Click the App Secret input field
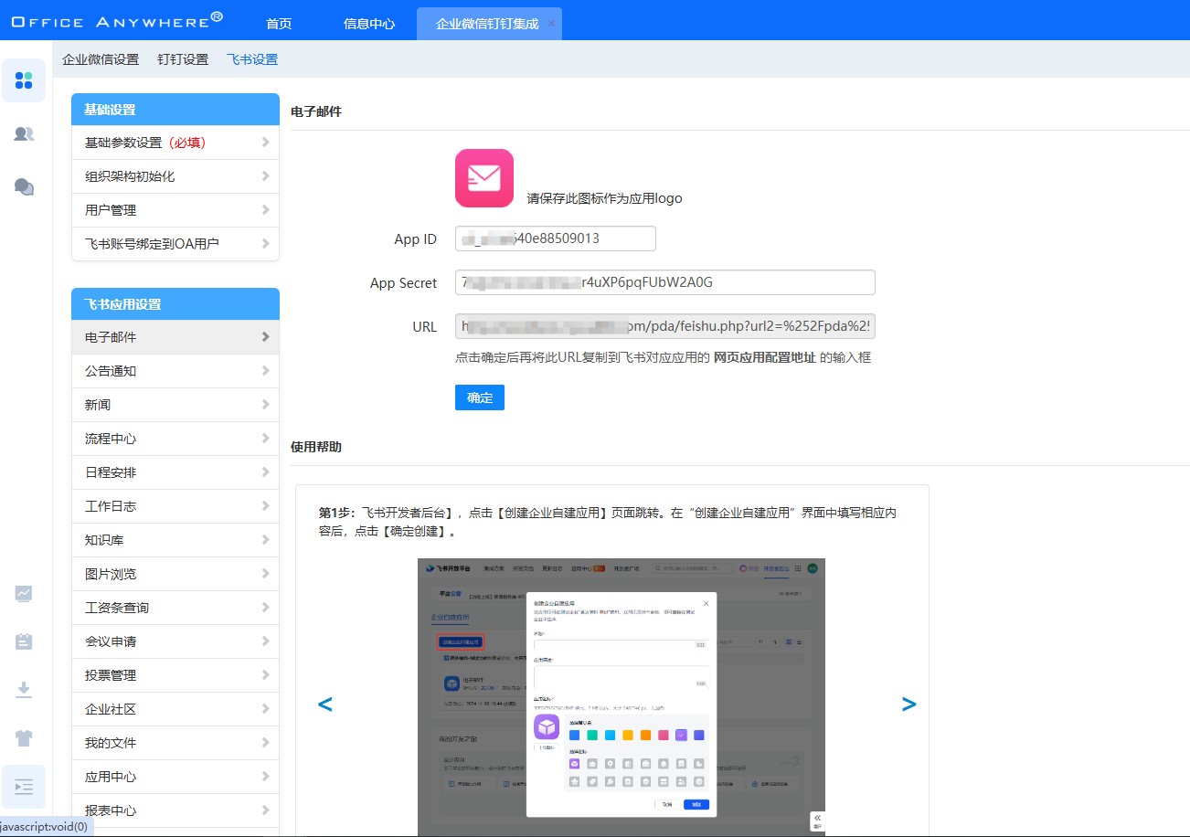Image resolution: width=1190 pixels, height=837 pixels. tap(665, 282)
